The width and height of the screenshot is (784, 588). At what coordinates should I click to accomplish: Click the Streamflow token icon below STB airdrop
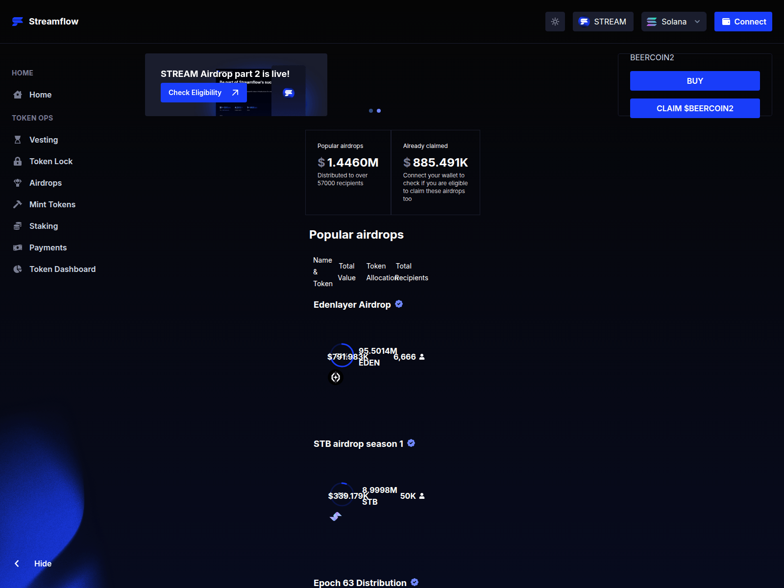tap(336, 516)
